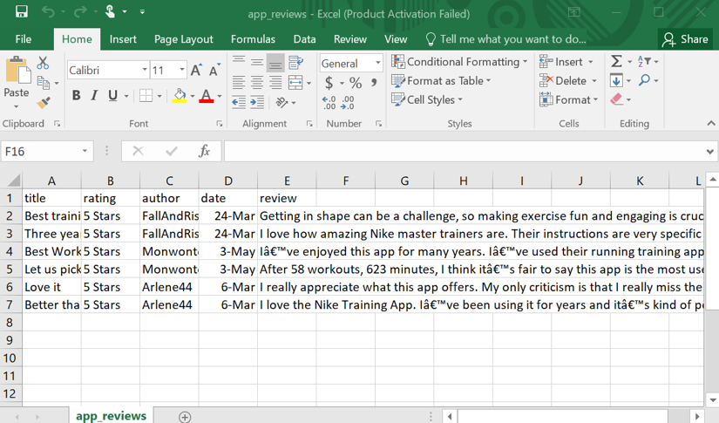Increase decimal places
719x423 pixels.
coord(329,102)
